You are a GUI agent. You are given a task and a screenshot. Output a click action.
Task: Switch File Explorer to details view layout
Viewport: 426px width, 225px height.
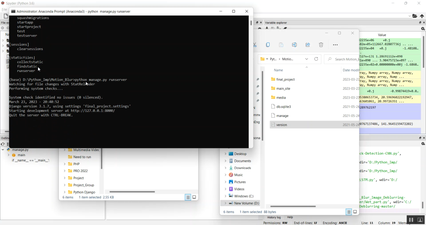[348, 212]
